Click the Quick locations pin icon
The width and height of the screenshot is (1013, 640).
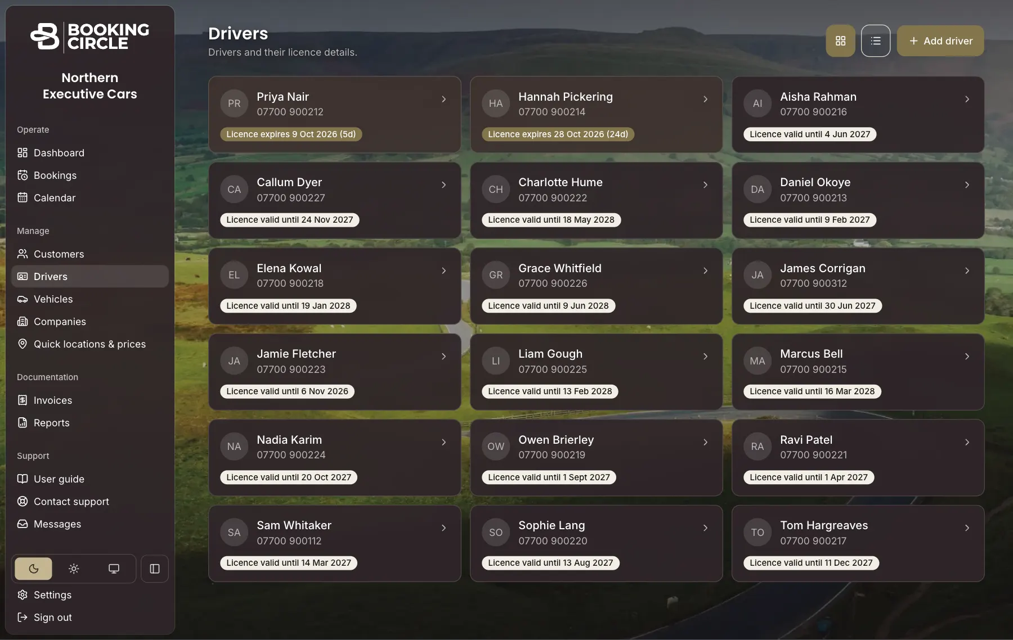pos(23,344)
